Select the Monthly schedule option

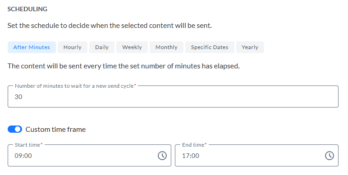coord(166,47)
